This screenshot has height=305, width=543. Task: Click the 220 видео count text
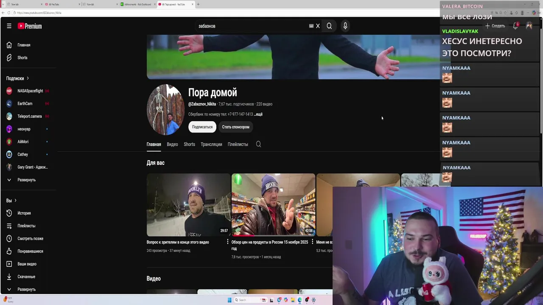click(x=264, y=104)
